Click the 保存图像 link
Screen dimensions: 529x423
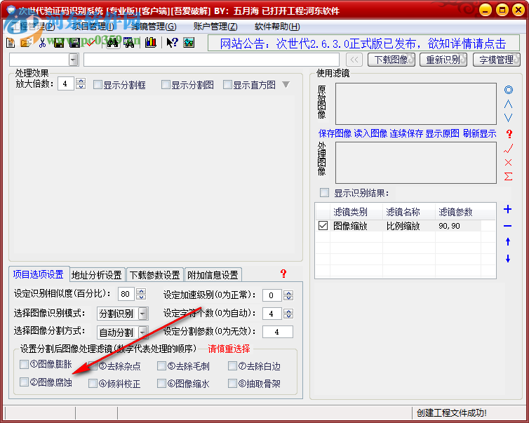click(335, 133)
